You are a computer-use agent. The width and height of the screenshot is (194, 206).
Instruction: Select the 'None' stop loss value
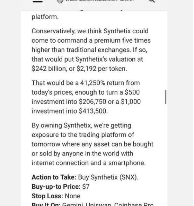72,196
